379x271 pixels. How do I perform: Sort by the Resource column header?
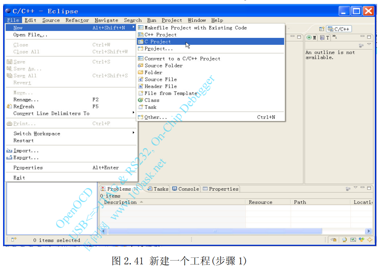coord(268,202)
